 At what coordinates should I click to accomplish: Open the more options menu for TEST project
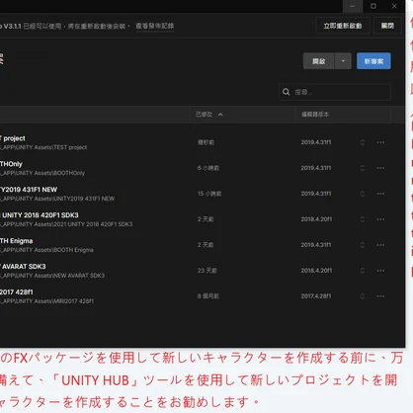[380, 142]
